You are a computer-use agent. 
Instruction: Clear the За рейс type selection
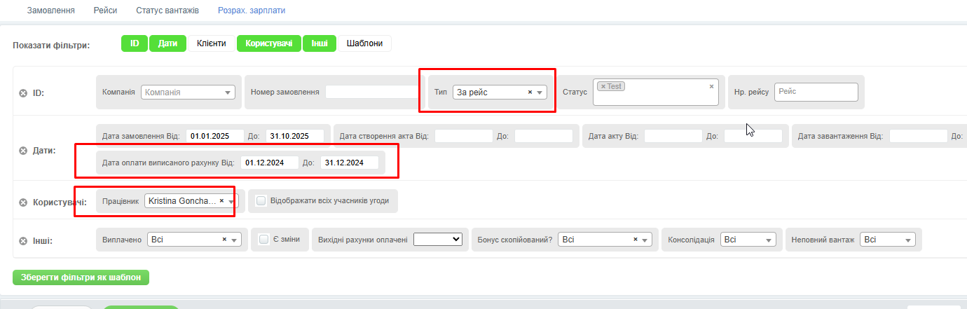tap(530, 92)
